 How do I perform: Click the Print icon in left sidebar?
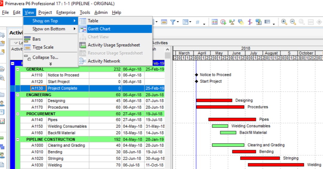point(2,69)
